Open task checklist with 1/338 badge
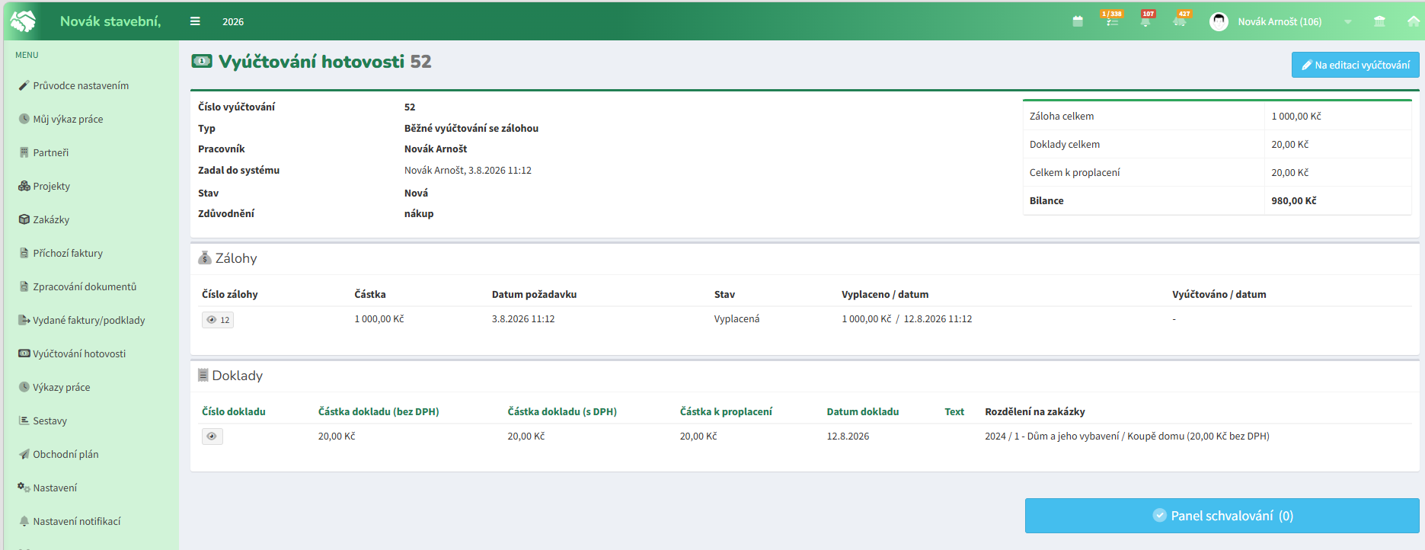 point(1112,19)
